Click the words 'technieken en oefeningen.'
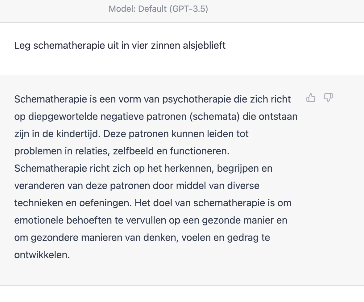The height and width of the screenshot is (302, 364). click(73, 203)
